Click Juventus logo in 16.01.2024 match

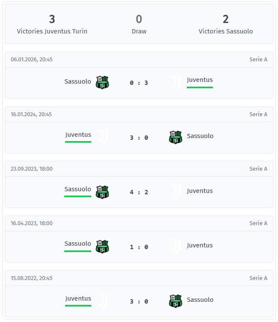coord(102,137)
